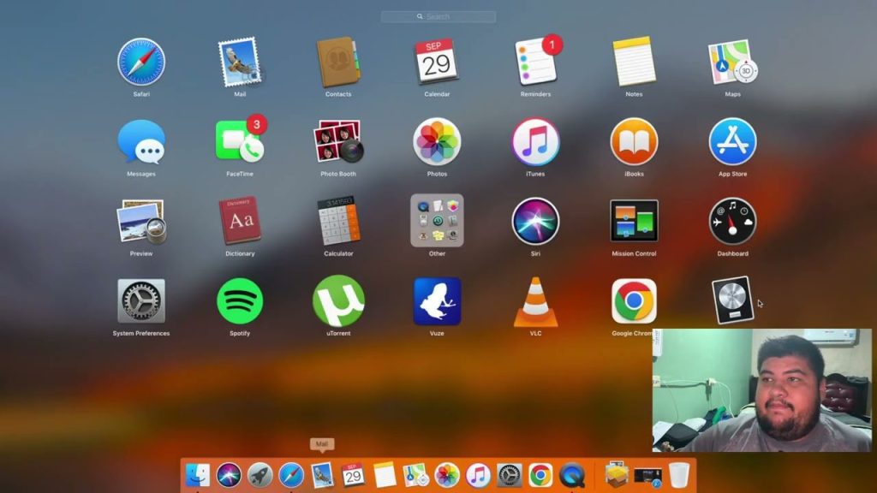Open Vuze

(437, 301)
